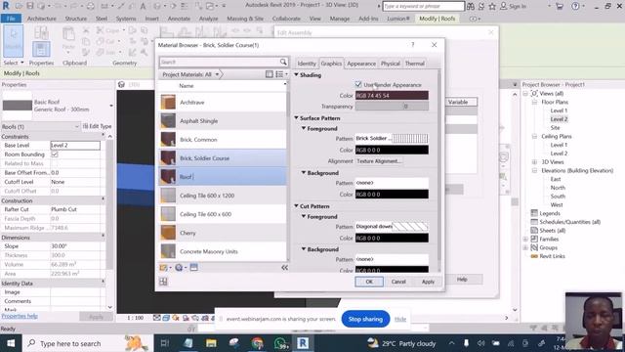Click the search magnifier in Material Browser
This screenshot has width=625, height=352.
[283, 62]
